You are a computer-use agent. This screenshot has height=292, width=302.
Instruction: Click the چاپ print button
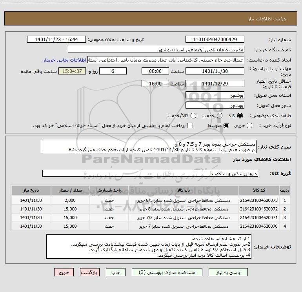pyautogui.click(x=116, y=272)
